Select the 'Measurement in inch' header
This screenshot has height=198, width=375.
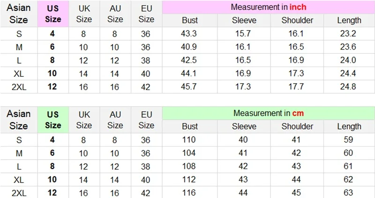tap(269, 7)
